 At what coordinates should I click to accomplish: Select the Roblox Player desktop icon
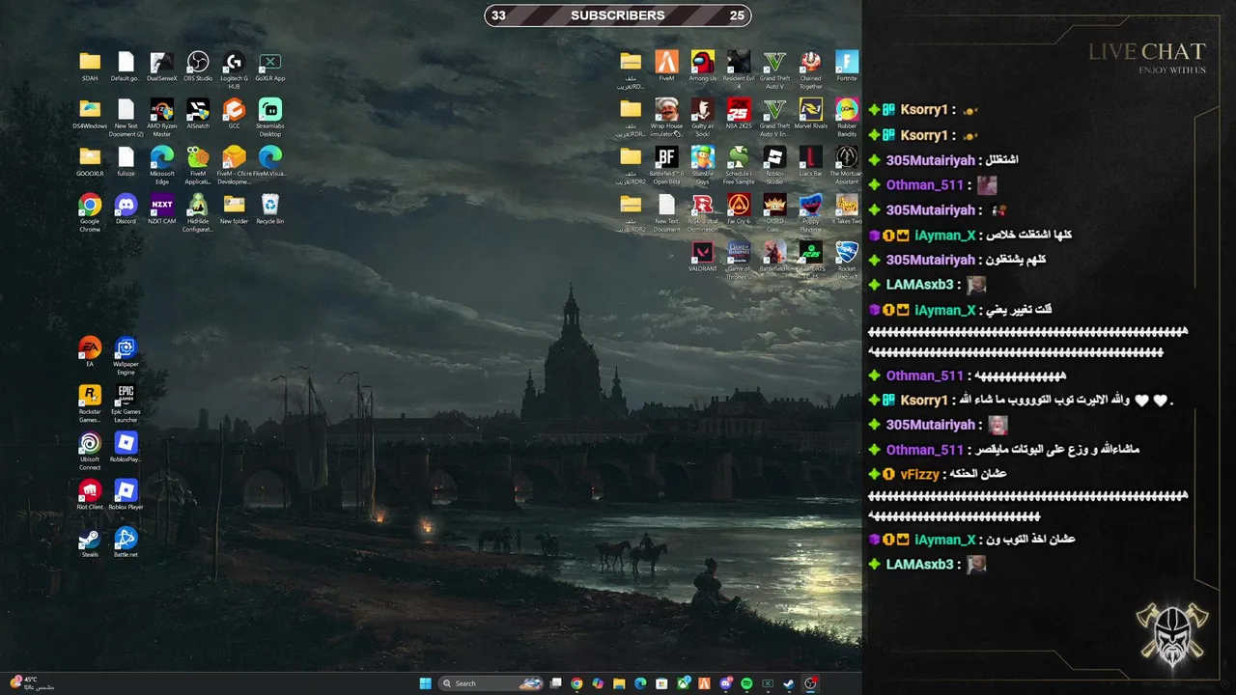[126, 494]
